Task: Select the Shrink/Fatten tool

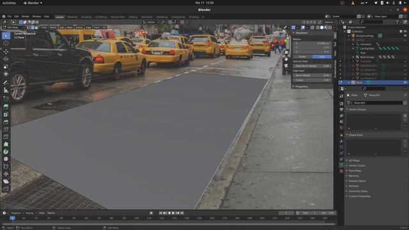Action: 6,174
